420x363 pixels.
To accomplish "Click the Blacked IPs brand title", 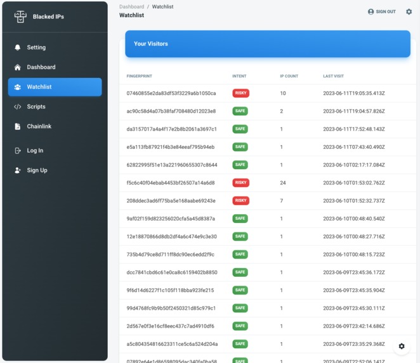I will pyautogui.click(x=48, y=16).
